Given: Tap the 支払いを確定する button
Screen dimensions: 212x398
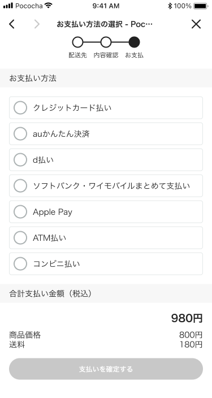Looking at the screenshot, I should pyautogui.click(x=106, y=369).
